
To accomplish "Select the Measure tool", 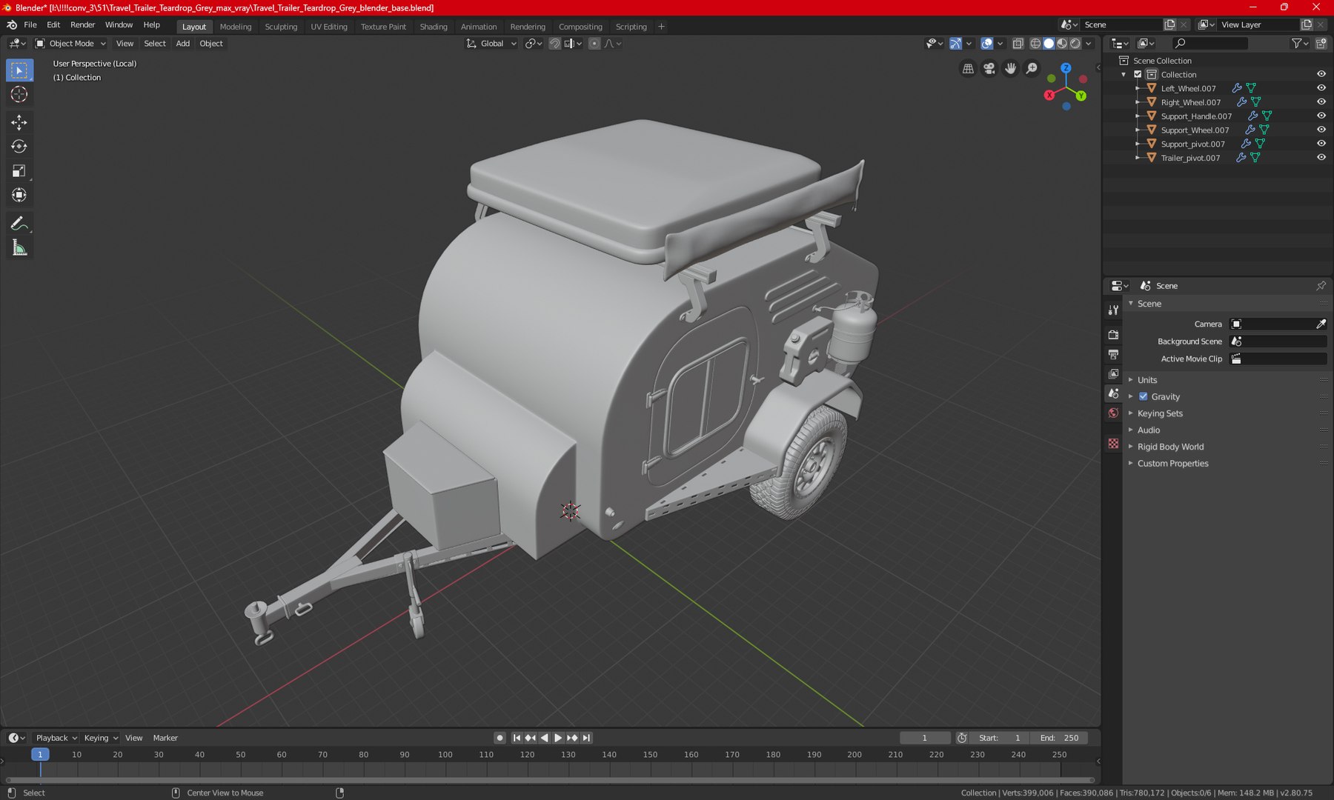I will pyautogui.click(x=19, y=248).
